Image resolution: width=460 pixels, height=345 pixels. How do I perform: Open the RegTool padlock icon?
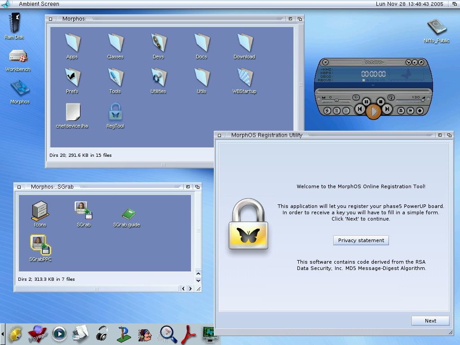coord(115,112)
